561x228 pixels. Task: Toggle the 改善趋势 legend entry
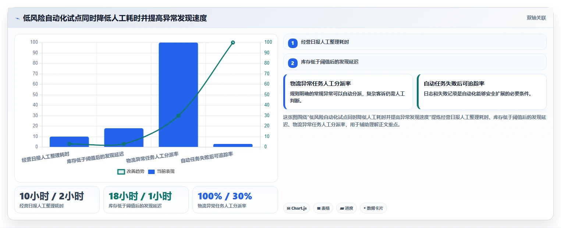131,171
